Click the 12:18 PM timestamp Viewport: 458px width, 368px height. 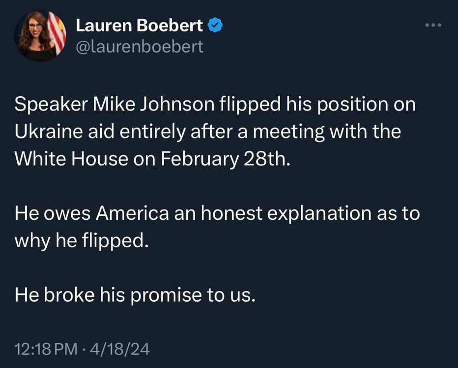pos(46,349)
